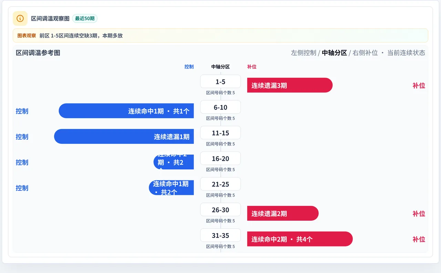Screen dimensions: 441x273
Task: Click the blue 控制 column header
Action: click(x=189, y=67)
